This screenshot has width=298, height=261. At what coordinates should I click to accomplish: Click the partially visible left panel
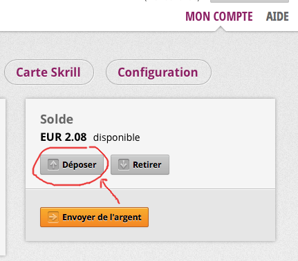[x=3, y=177]
